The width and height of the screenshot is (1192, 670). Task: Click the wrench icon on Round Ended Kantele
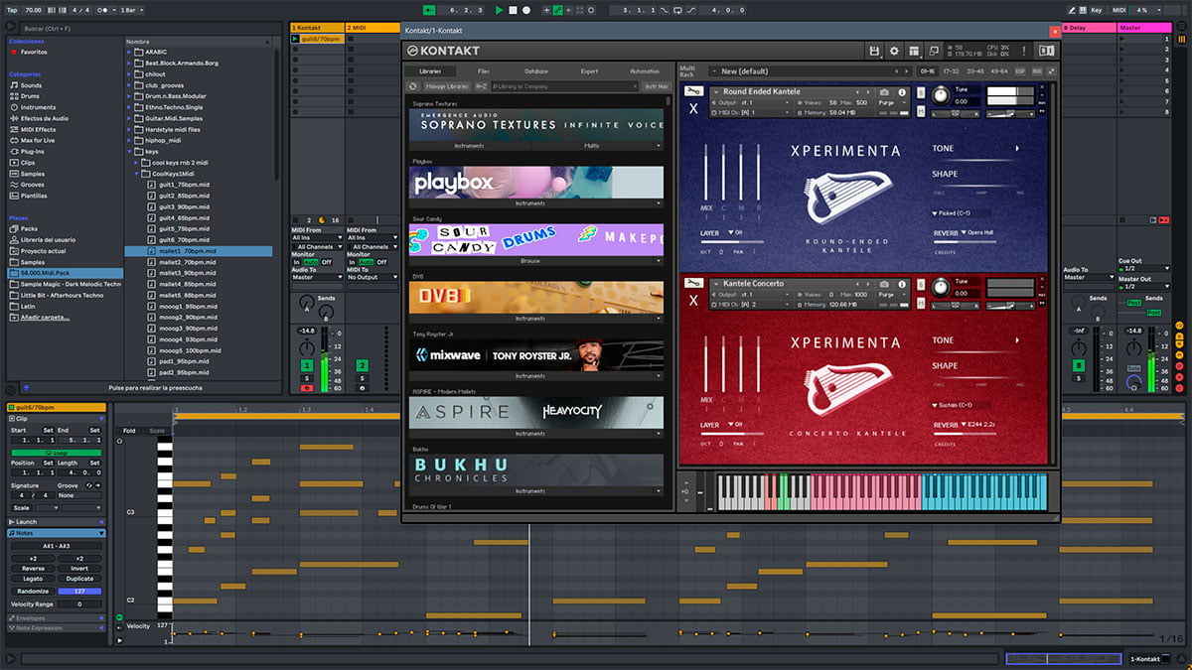point(692,90)
